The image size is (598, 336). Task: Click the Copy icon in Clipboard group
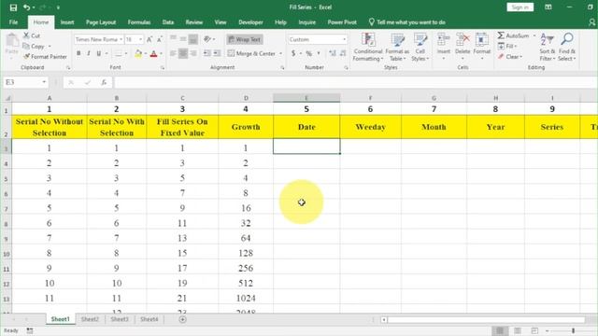pyautogui.click(x=26, y=46)
